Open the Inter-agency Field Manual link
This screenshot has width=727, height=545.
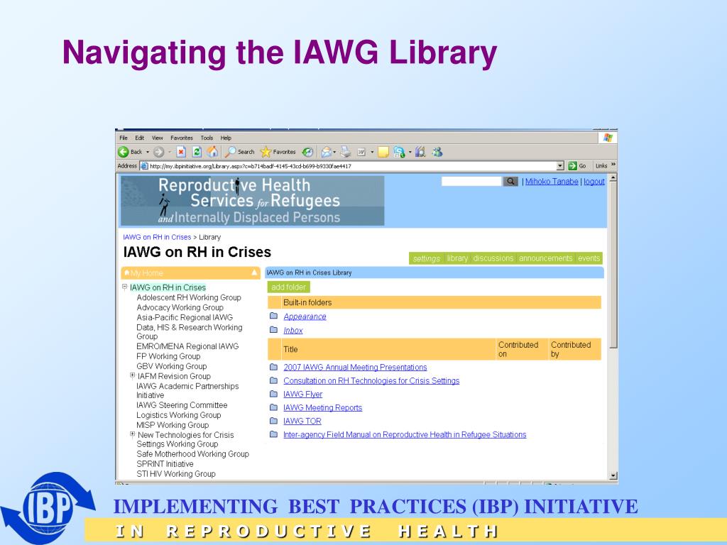click(x=405, y=434)
